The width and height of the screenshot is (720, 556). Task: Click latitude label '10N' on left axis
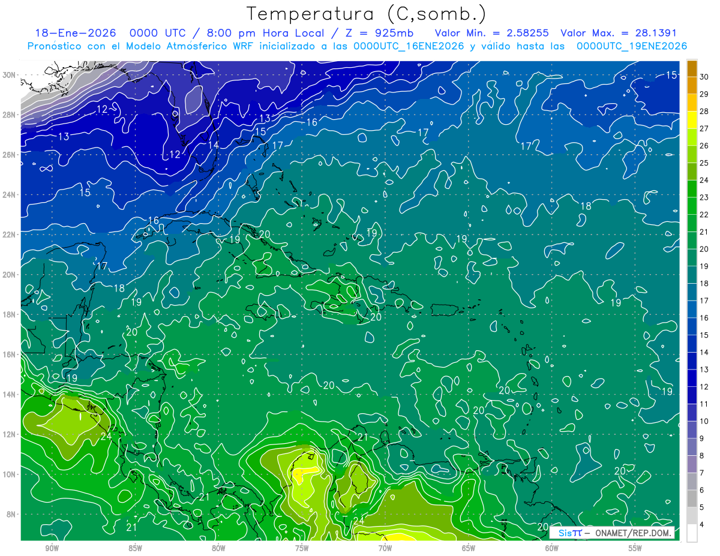(10, 474)
